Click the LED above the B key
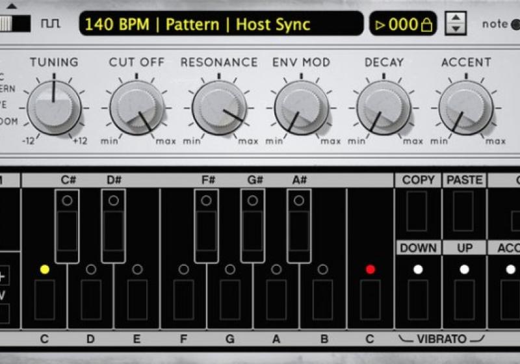Image resolution: width=520 pixels, height=364 pixels. point(322,270)
